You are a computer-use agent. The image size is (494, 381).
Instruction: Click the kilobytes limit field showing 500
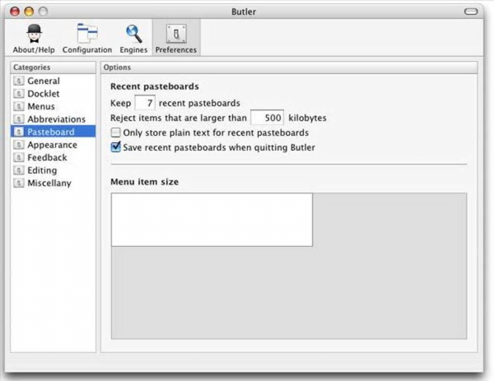pos(267,118)
